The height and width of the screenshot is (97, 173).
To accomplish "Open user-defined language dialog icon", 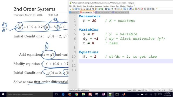I will [133, 9].
